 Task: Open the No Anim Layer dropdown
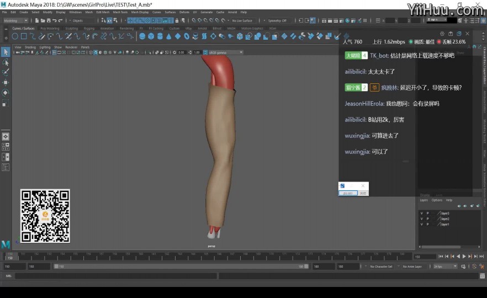(412, 267)
